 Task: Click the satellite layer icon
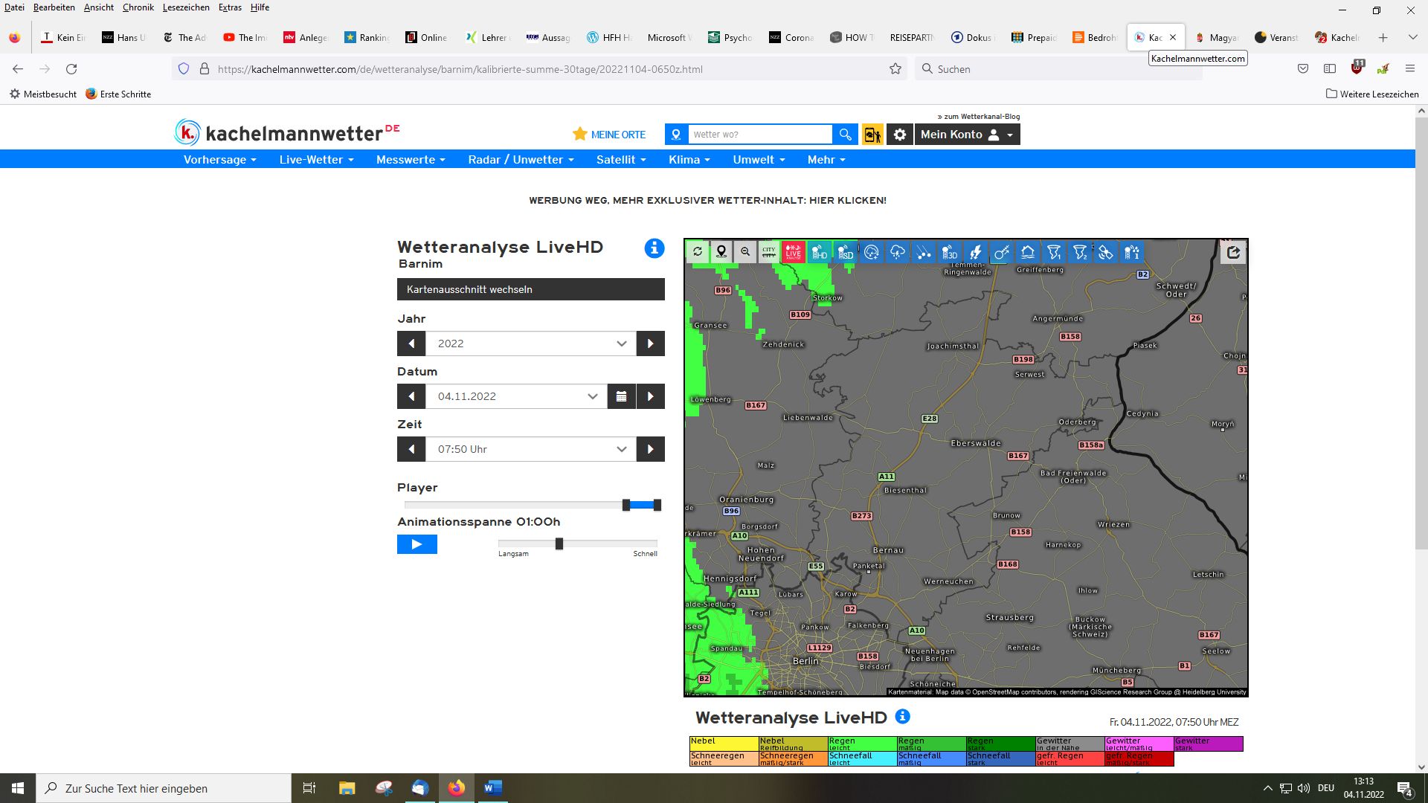1106,252
